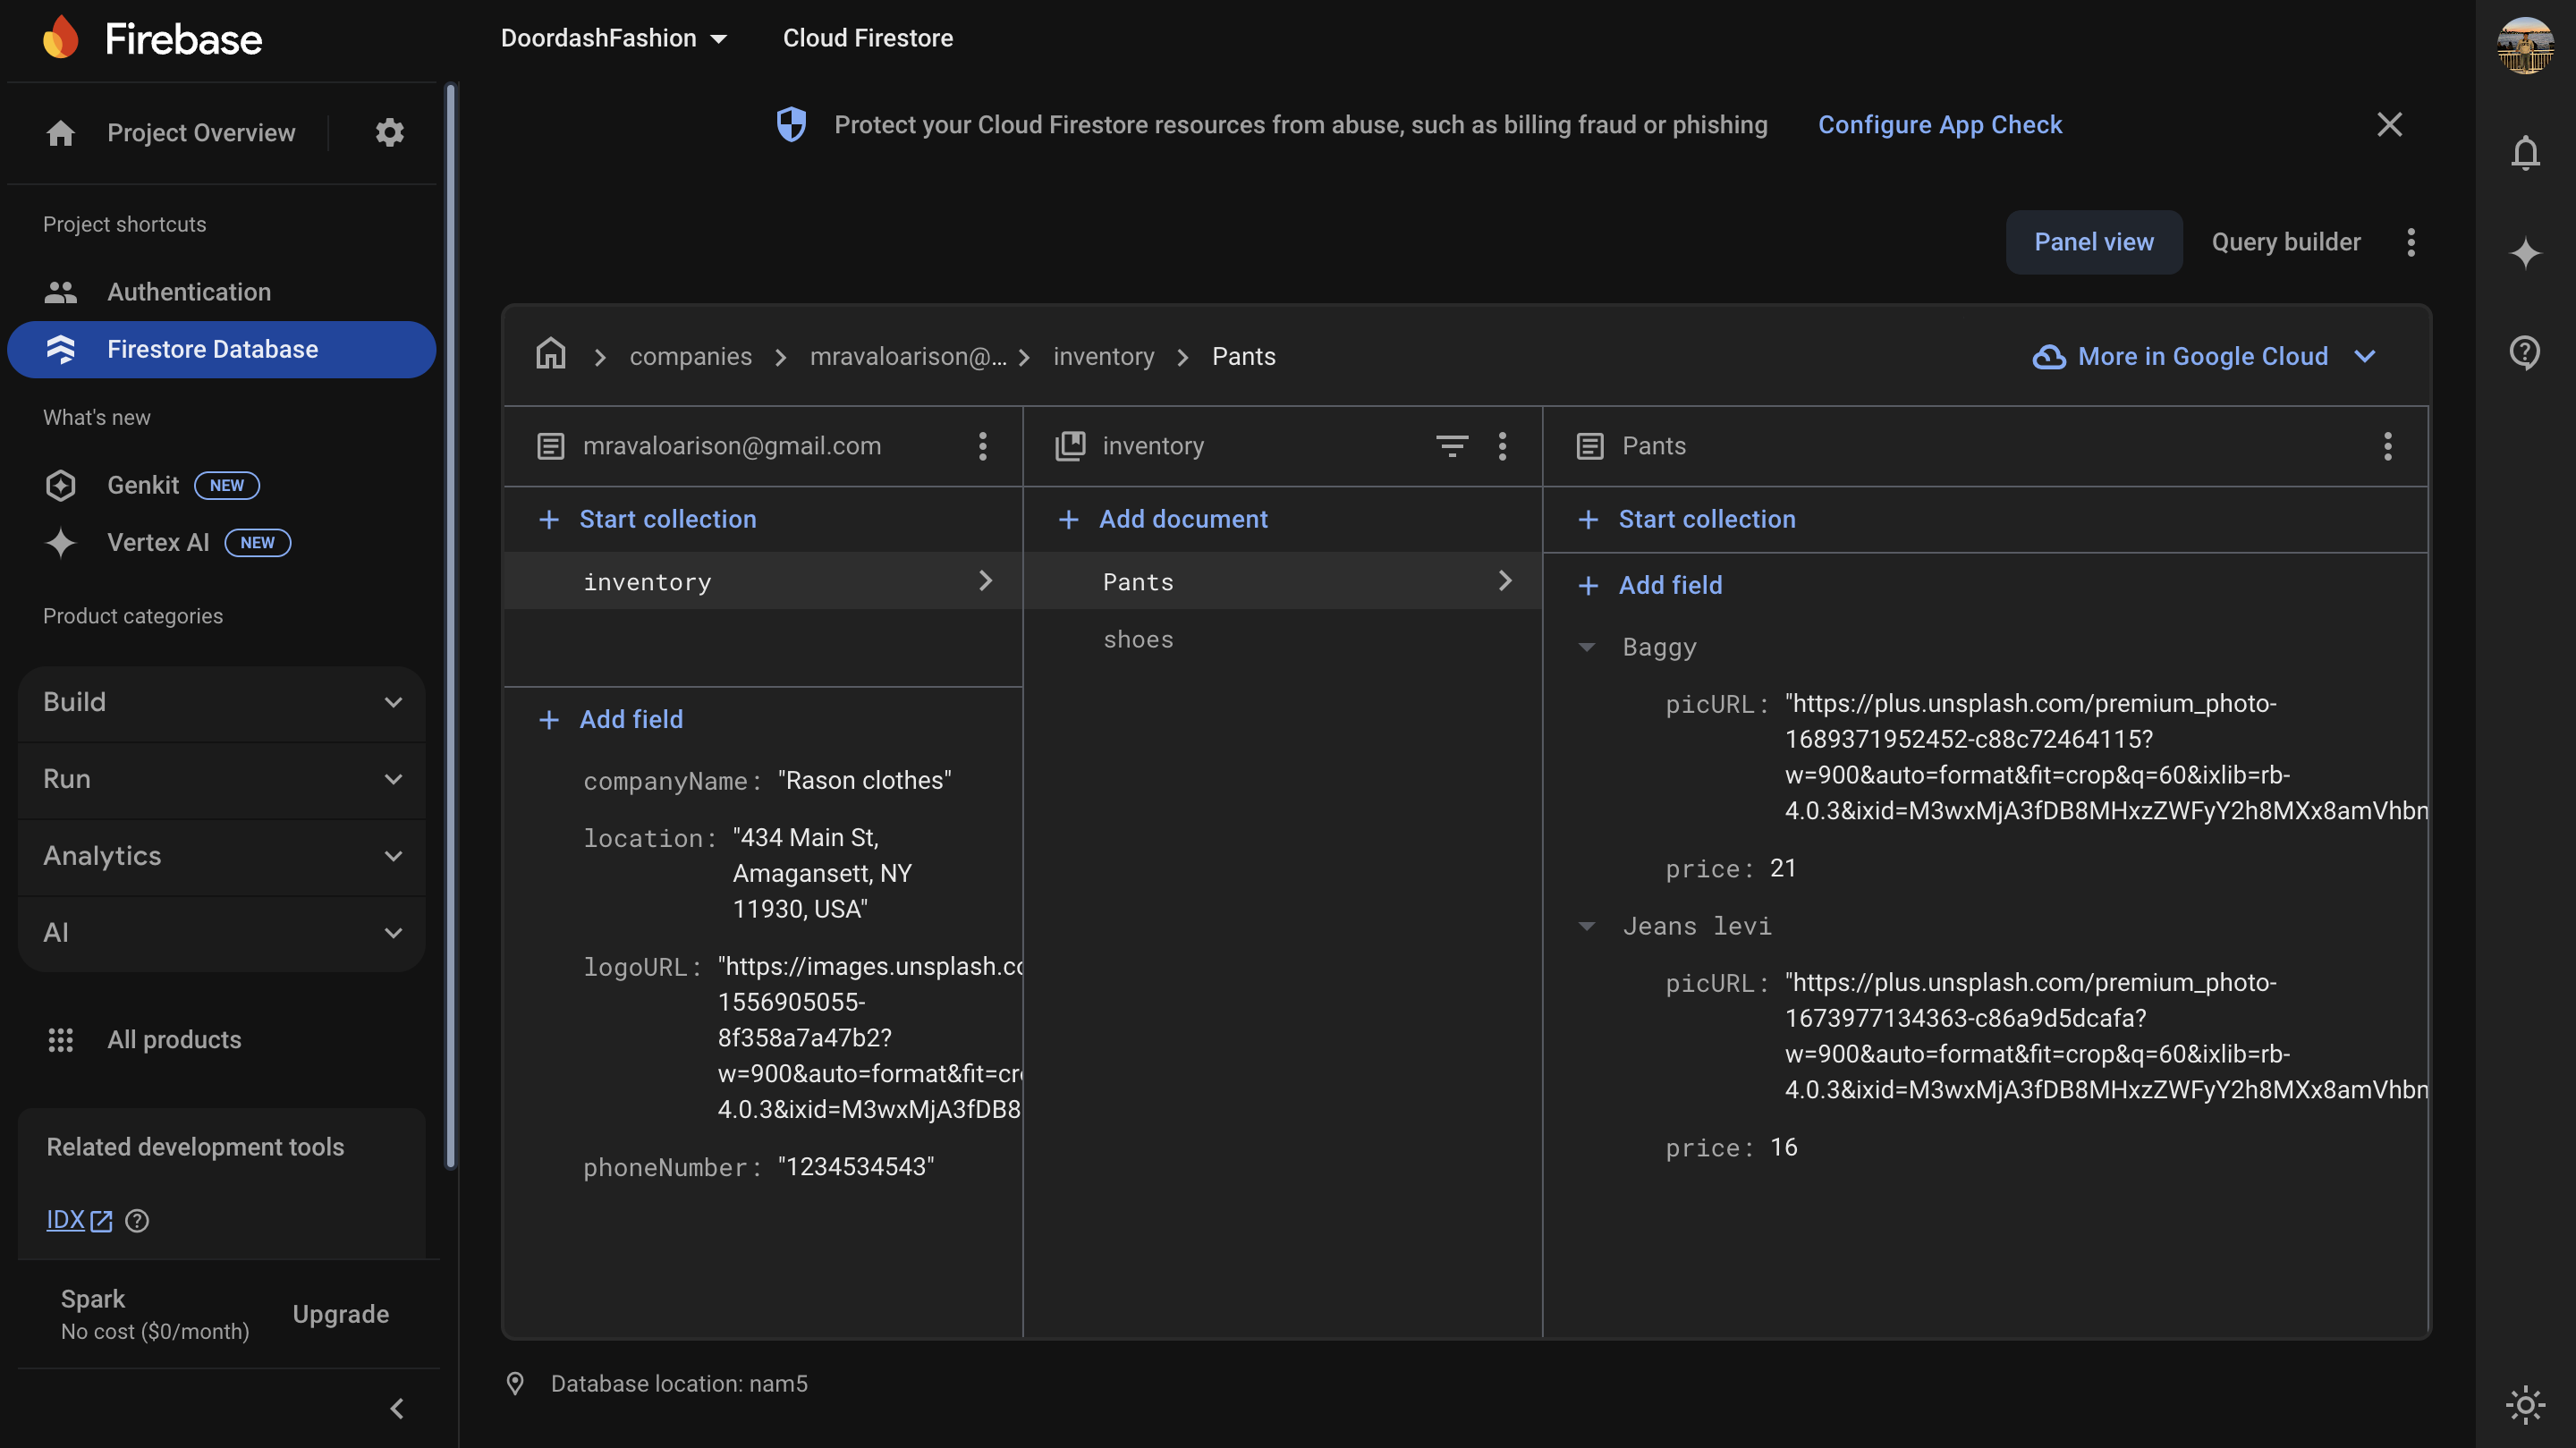Viewport: 2576px width, 1448px height.
Task: Click phoneNumber value "1234534543"
Action: pyautogui.click(x=856, y=1166)
